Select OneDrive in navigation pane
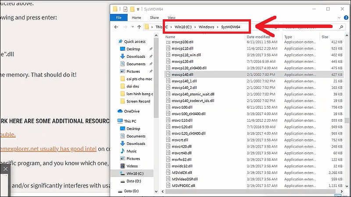Image resolution: width=351 pixels, height=197 pixels. pyautogui.click(x=132, y=111)
